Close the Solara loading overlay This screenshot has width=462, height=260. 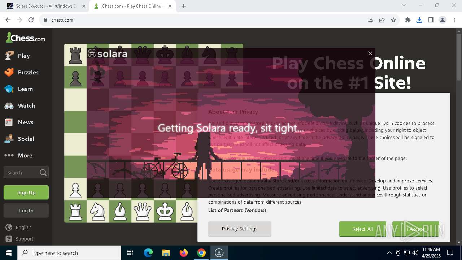370,53
